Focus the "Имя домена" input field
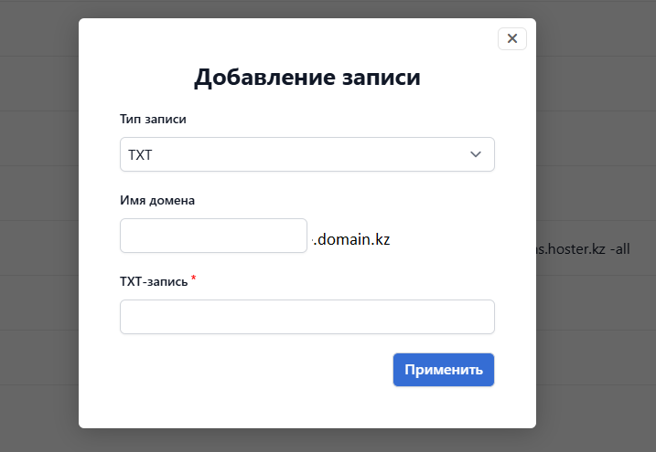 point(213,236)
